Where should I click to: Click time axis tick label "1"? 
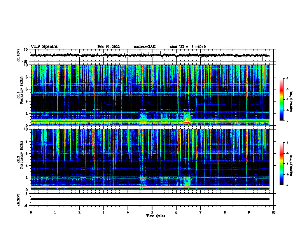[x=55, y=212]
